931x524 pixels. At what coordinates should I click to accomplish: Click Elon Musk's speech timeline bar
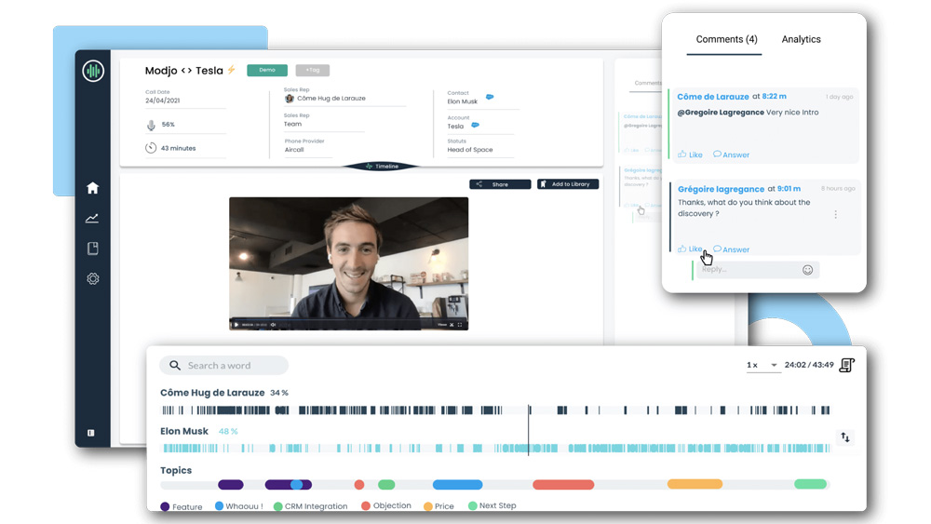click(495, 448)
